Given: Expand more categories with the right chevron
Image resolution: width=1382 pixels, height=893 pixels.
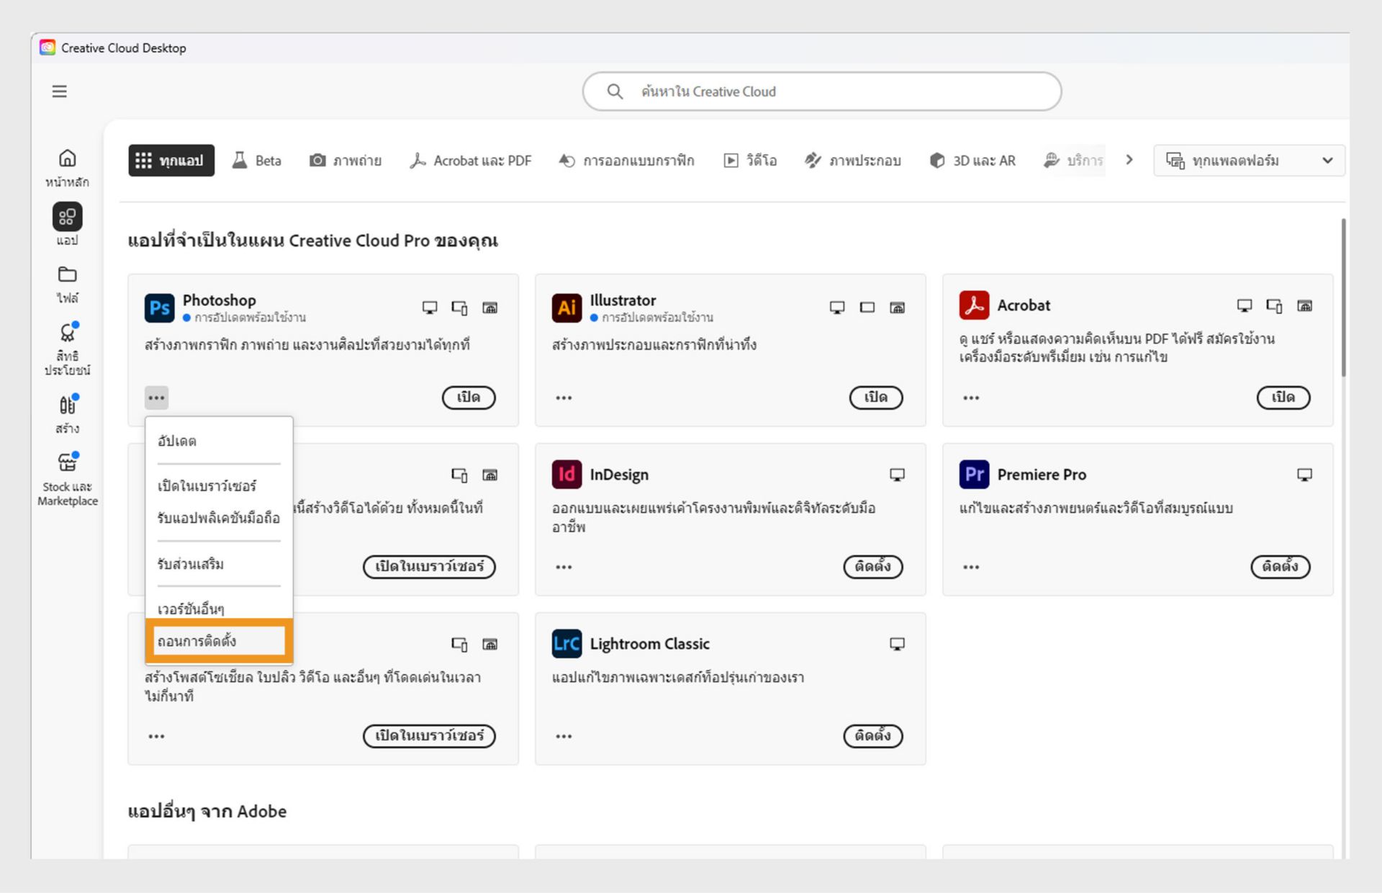Looking at the screenshot, I should [1129, 160].
